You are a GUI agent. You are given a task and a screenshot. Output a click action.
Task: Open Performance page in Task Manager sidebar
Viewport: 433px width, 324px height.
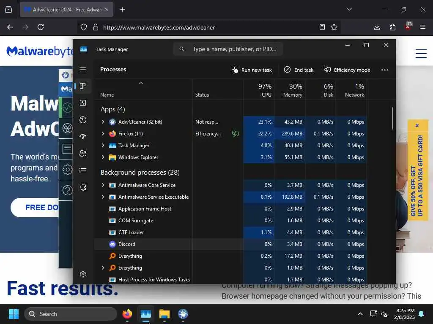click(83, 103)
